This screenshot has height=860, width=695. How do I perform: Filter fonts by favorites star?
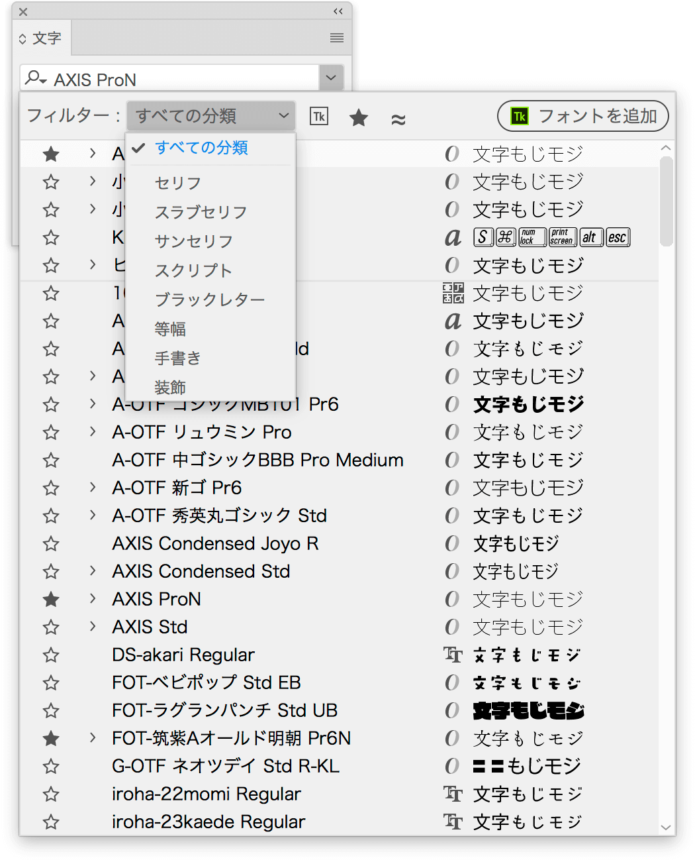(359, 118)
